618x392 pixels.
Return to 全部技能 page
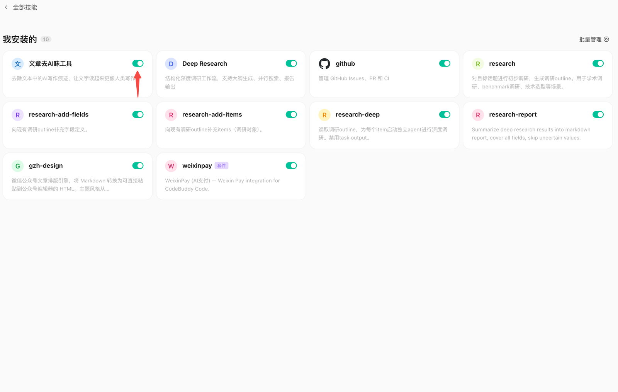(25, 7)
